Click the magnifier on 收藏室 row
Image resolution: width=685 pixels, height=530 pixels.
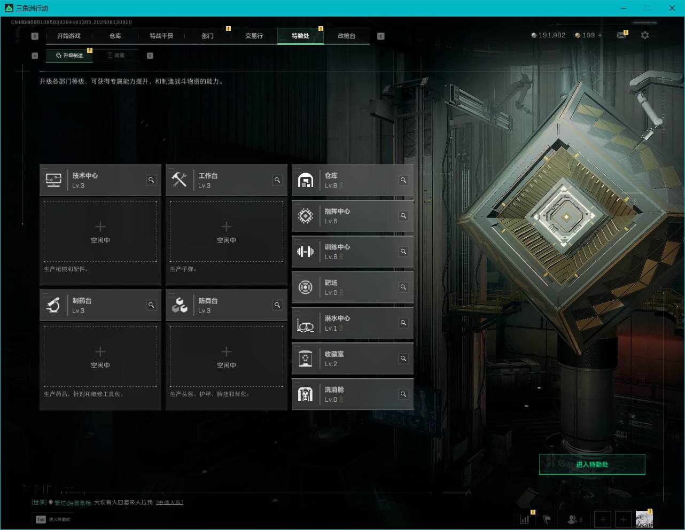click(x=403, y=358)
